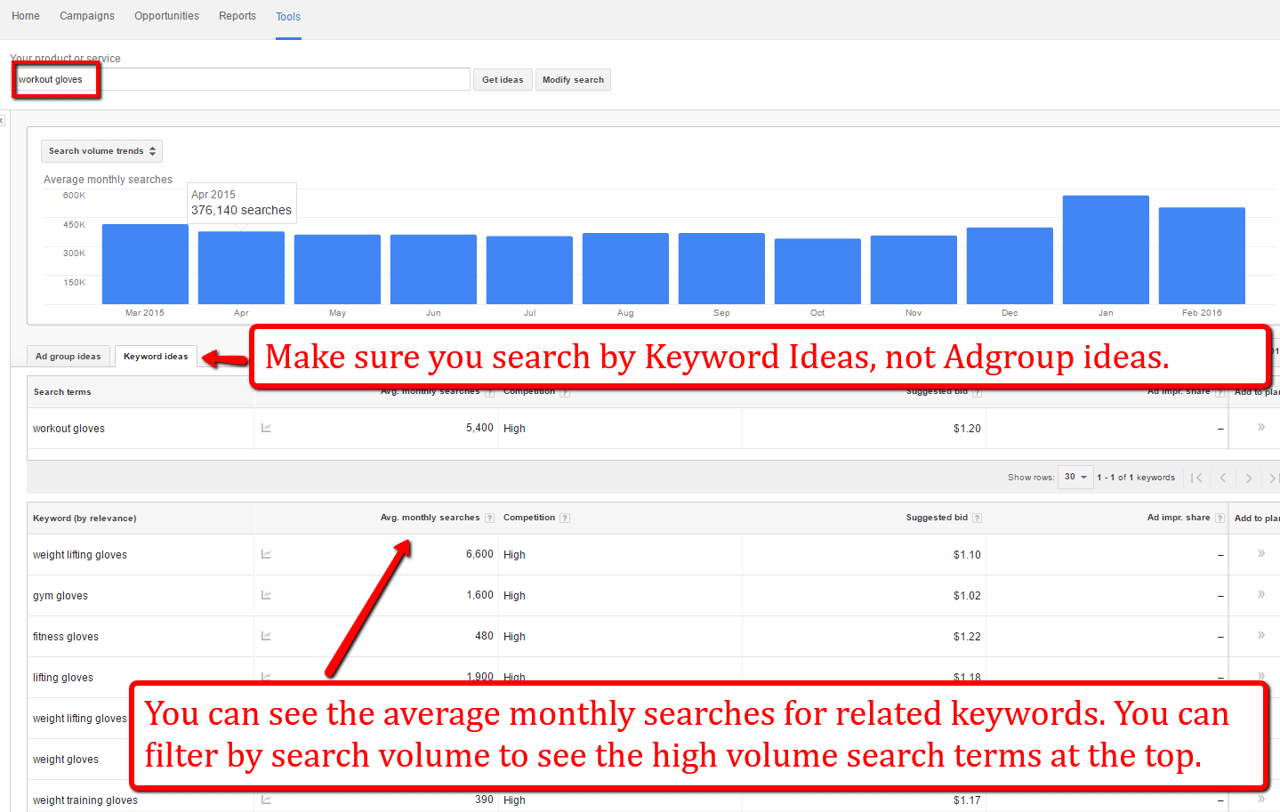Viewport: 1280px width, 812px height.
Task: Click the trend chart icon beside "weight lifting gloves"
Action: (265, 553)
